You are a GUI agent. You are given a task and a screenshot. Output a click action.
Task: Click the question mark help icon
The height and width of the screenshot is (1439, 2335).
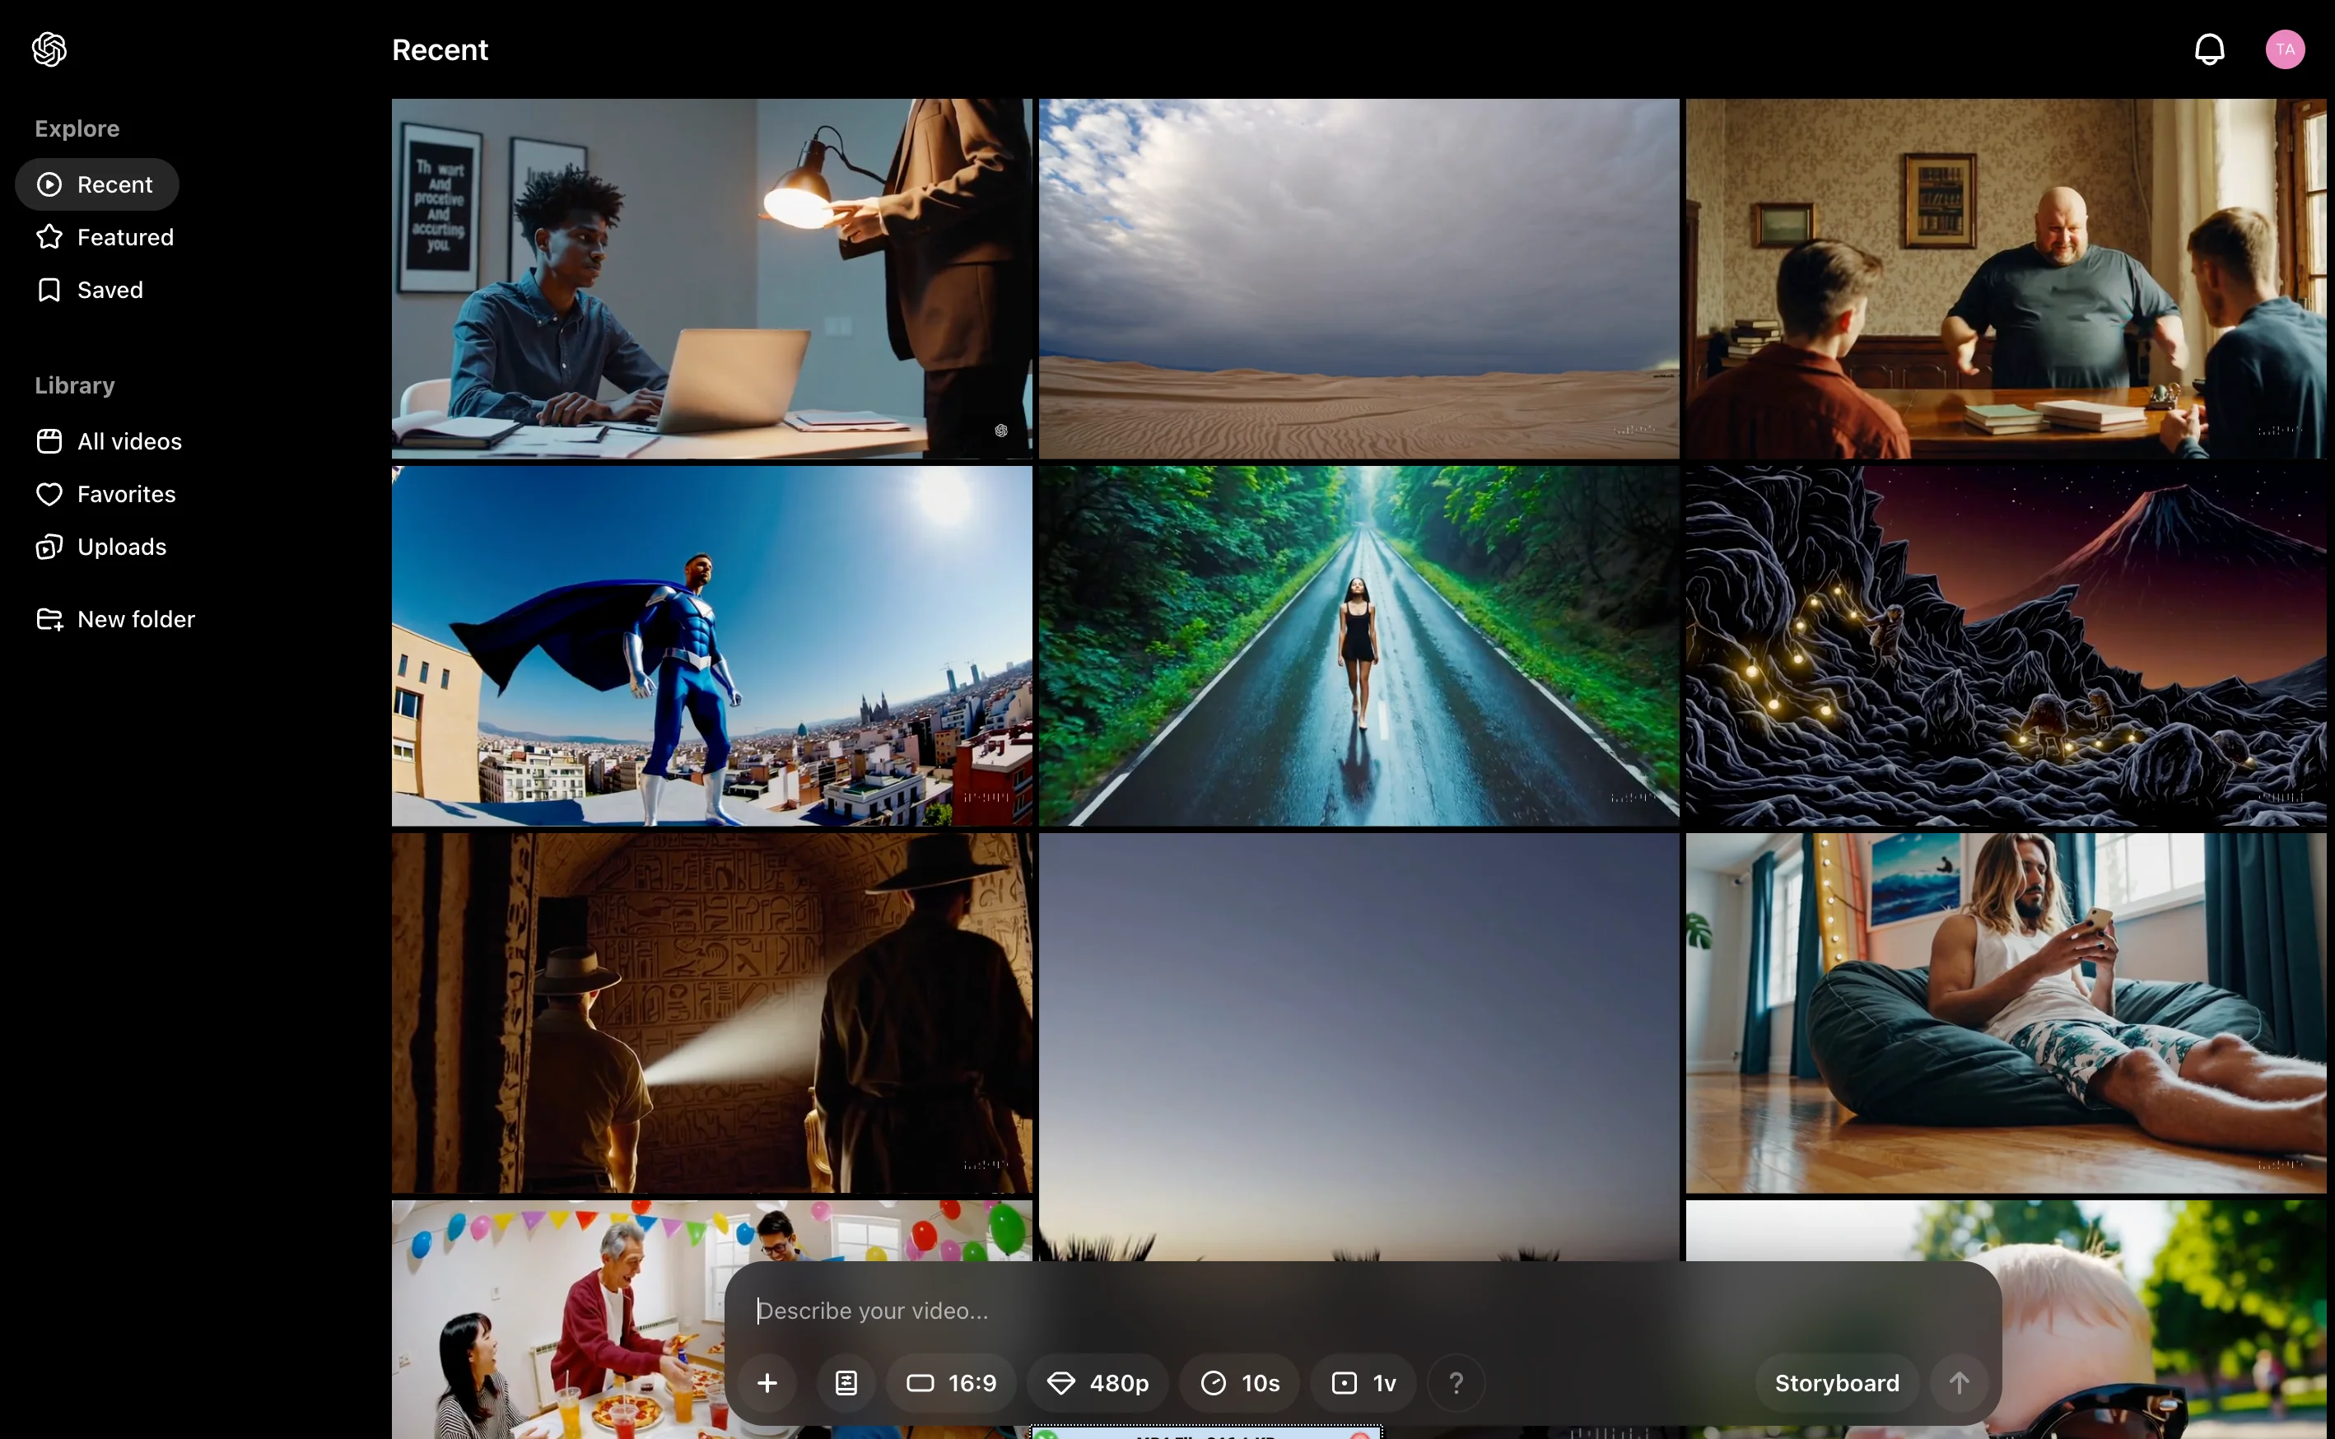coord(1456,1383)
